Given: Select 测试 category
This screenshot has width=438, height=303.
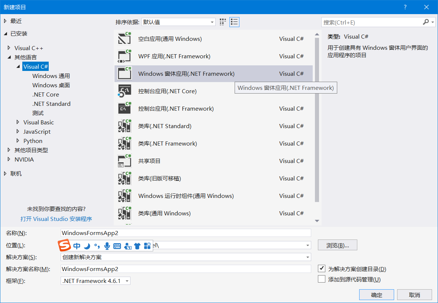Looking at the screenshot, I should click(38, 113).
